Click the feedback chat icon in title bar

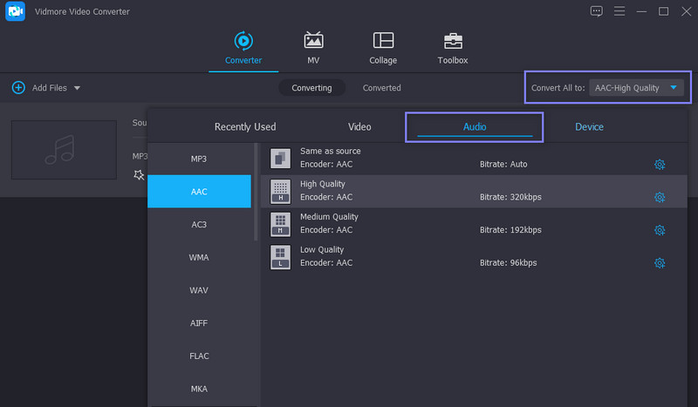pos(597,11)
